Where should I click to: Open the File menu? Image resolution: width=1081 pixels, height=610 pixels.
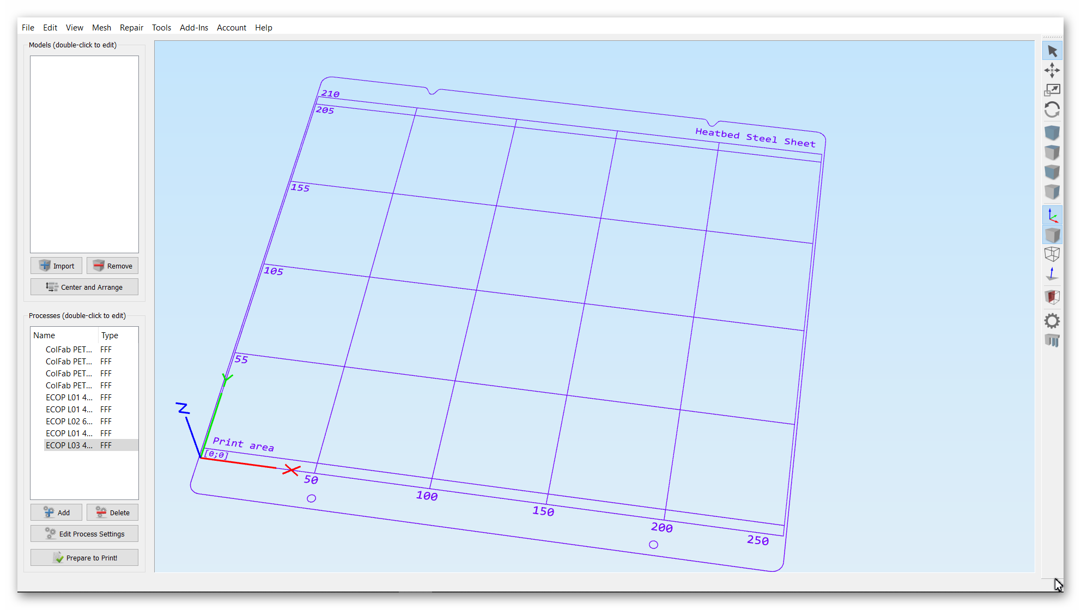click(28, 27)
